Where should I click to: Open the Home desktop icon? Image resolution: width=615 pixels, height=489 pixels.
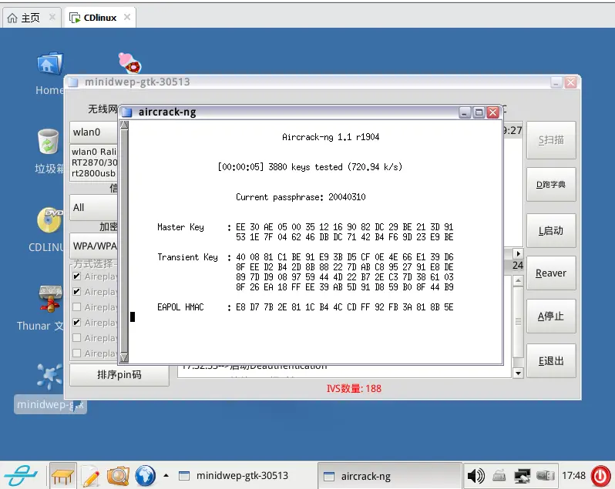tap(49, 63)
